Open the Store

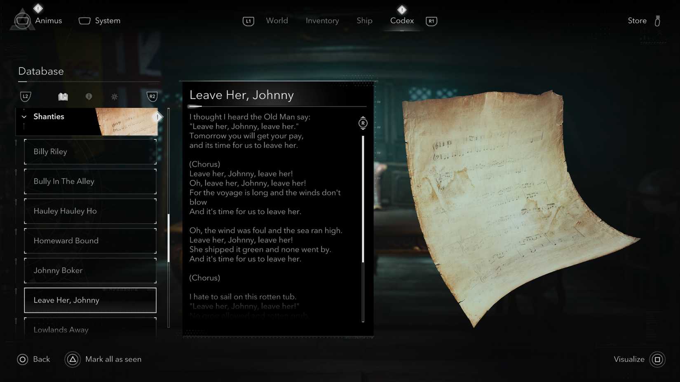(x=637, y=21)
